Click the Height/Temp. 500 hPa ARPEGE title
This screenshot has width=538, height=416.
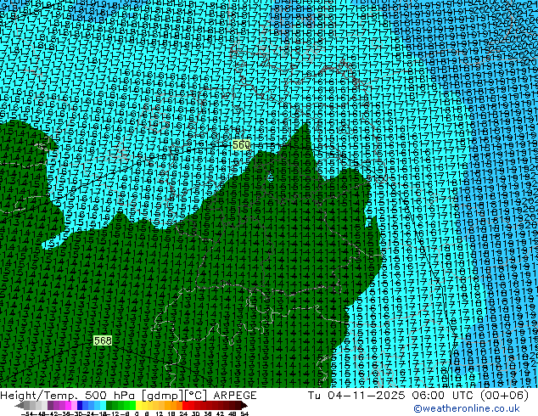(128, 395)
